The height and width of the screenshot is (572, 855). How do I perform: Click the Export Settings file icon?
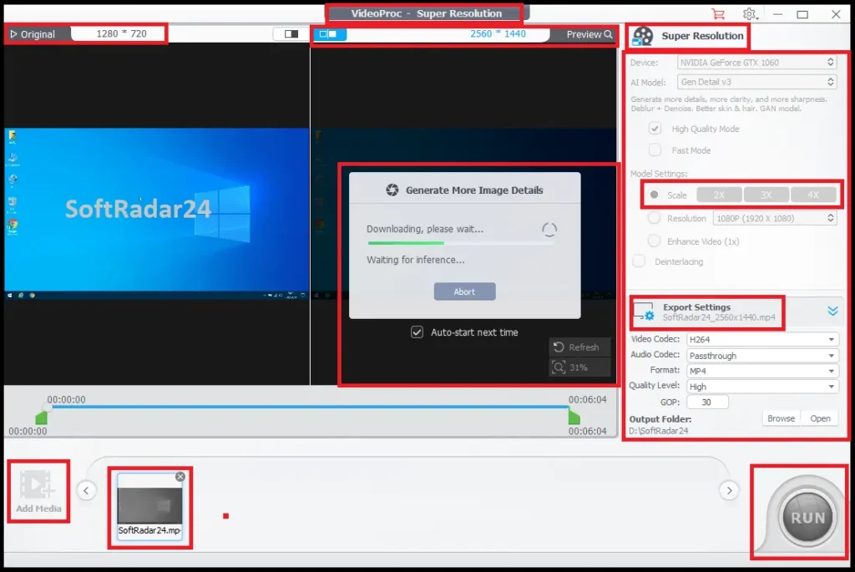click(x=644, y=312)
